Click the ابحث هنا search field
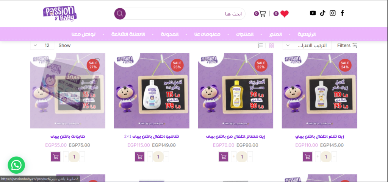Screen dimensions: 388x182 tap(185, 14)
